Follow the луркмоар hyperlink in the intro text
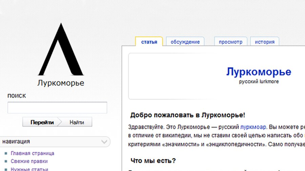305x171 pixels. tap(253, 127)
